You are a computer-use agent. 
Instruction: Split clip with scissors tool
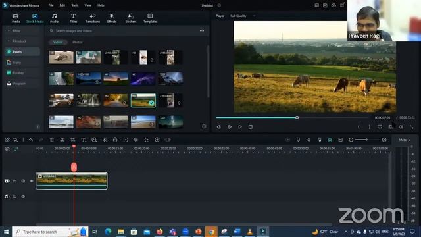point(62,140)
